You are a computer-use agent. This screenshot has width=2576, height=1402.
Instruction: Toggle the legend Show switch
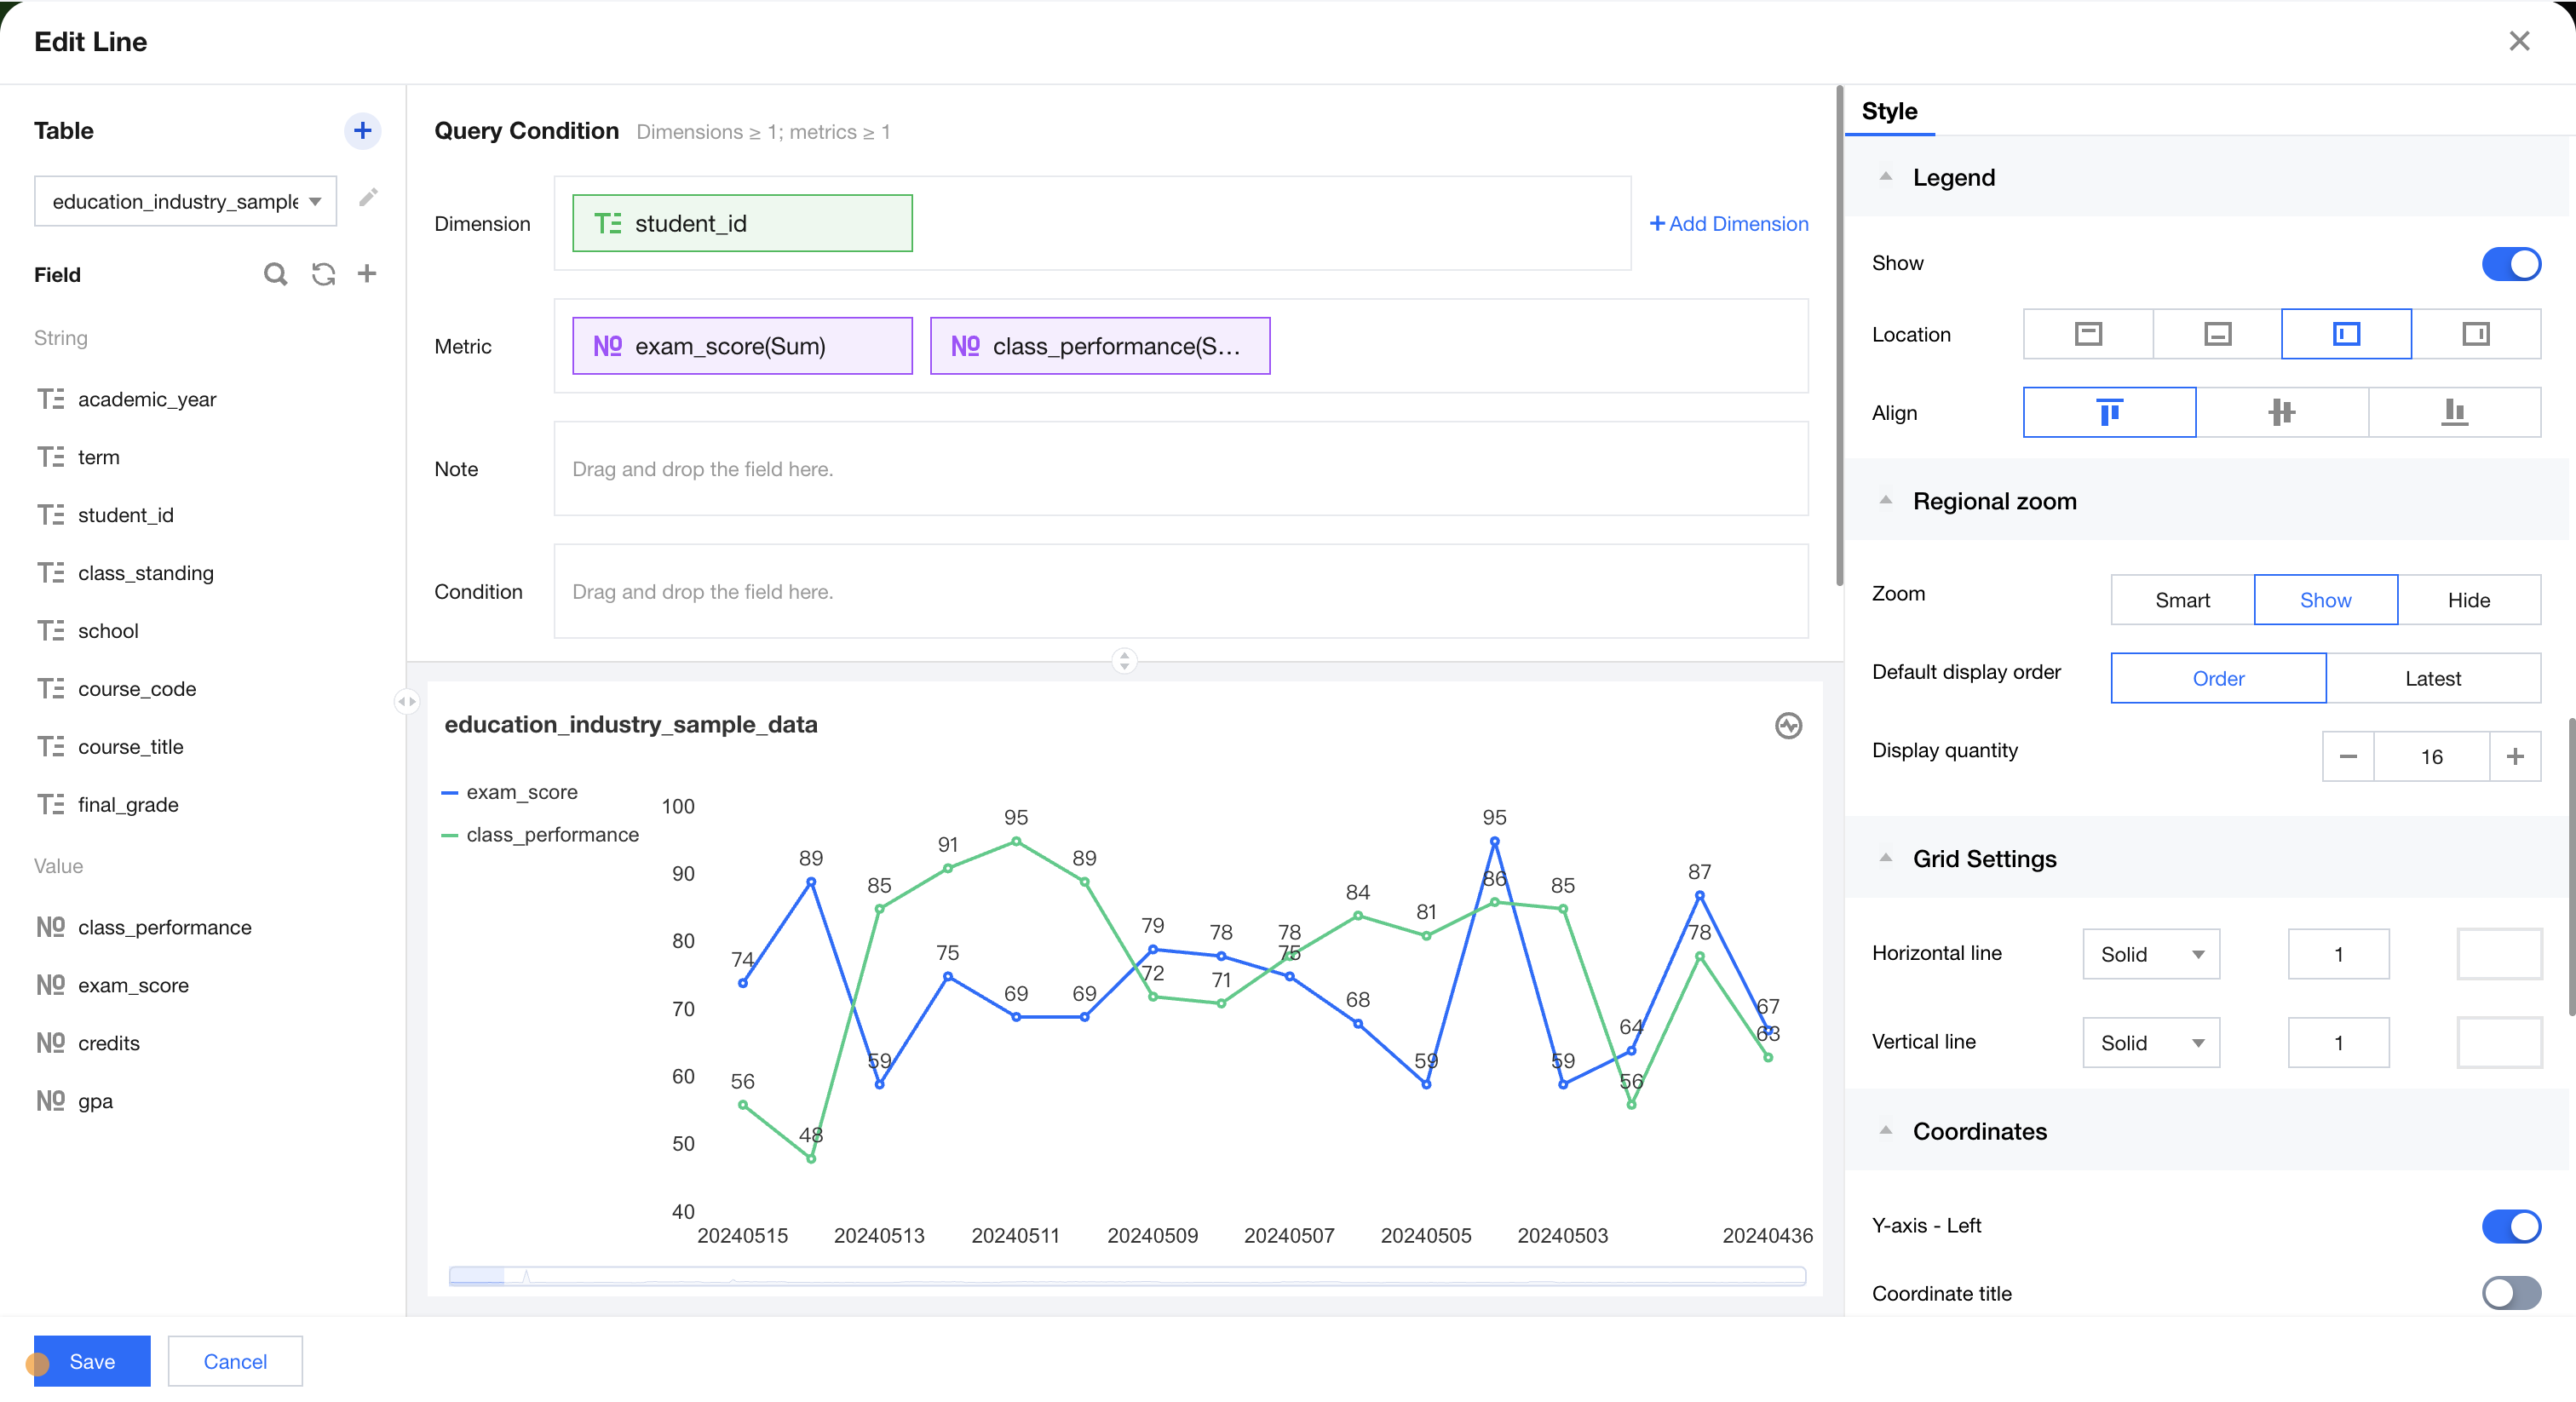2510,264
